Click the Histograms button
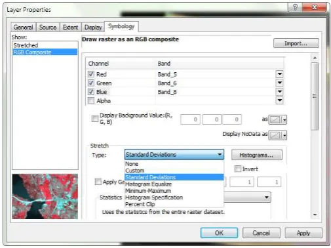 click(256, 155)
